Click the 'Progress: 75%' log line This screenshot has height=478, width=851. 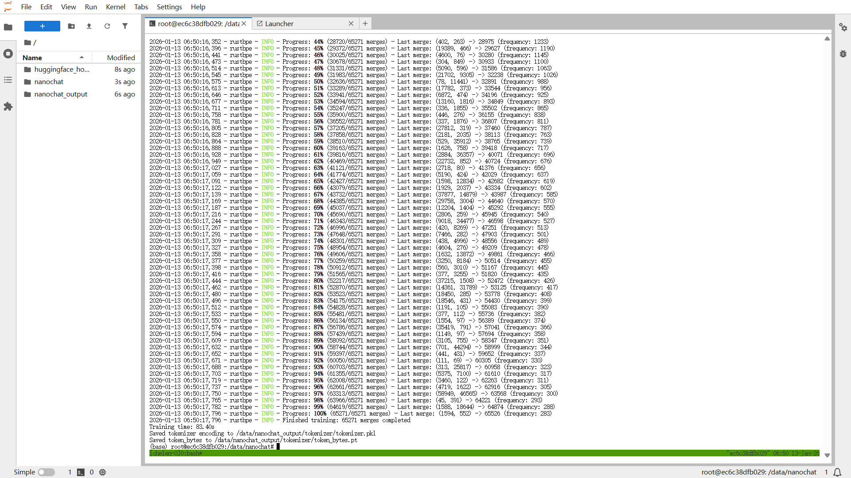click(349, 248)
